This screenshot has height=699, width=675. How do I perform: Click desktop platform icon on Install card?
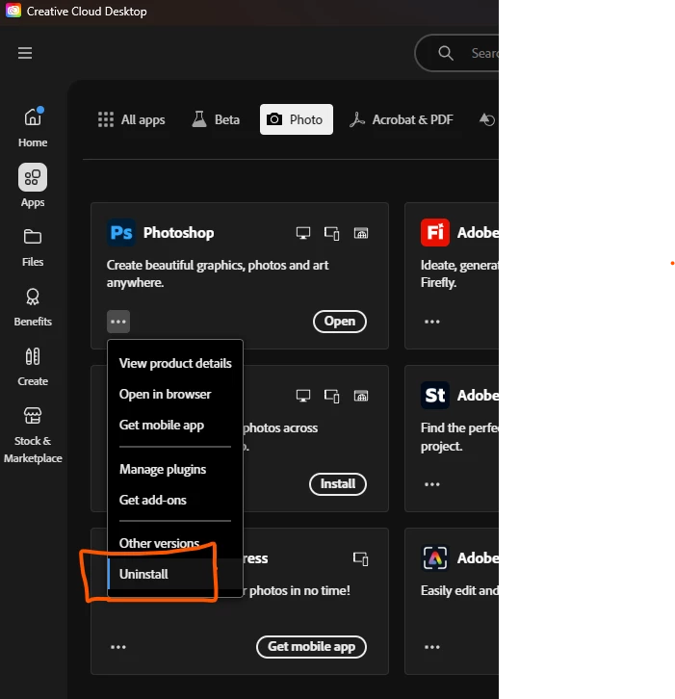pyautogui.click(x=303, y=396)
